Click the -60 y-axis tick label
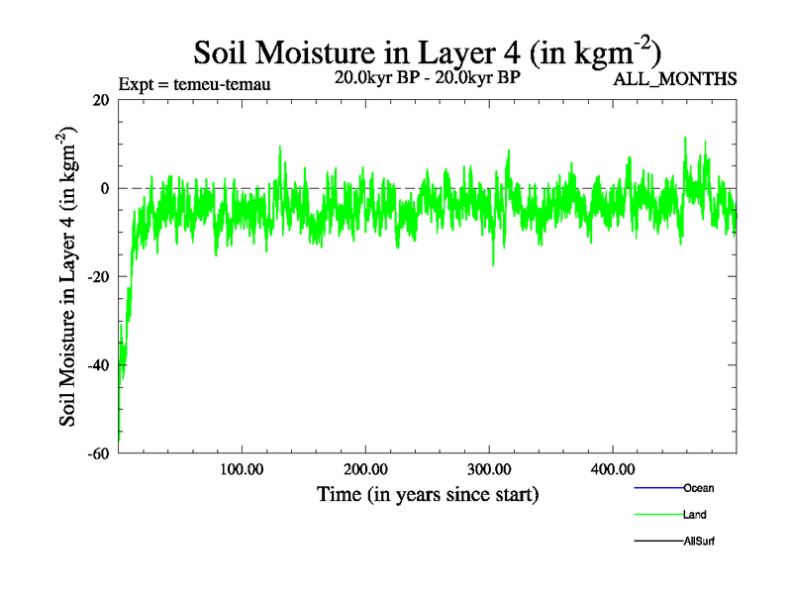 [97, 453]
